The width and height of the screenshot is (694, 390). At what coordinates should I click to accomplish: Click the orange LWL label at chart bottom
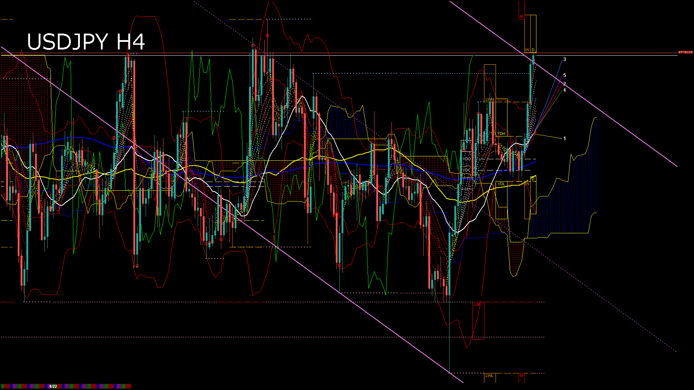pos(489,376)
